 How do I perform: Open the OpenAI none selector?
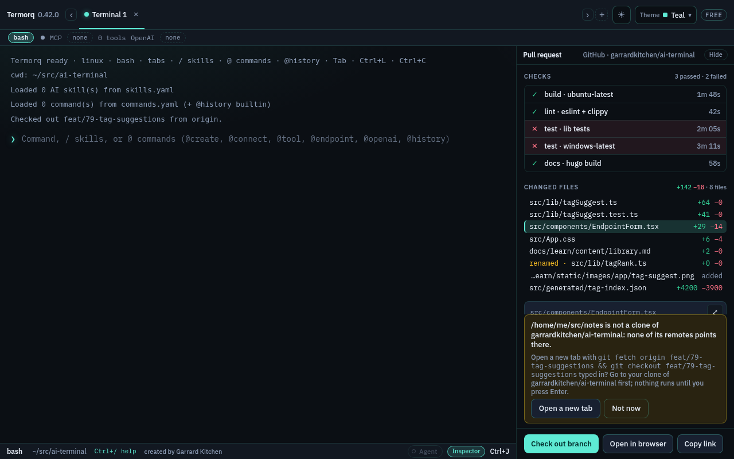tap(173, 37)
